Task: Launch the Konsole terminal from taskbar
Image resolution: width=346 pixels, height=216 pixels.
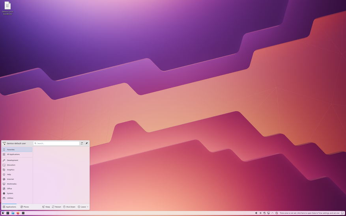Action: 23,213
